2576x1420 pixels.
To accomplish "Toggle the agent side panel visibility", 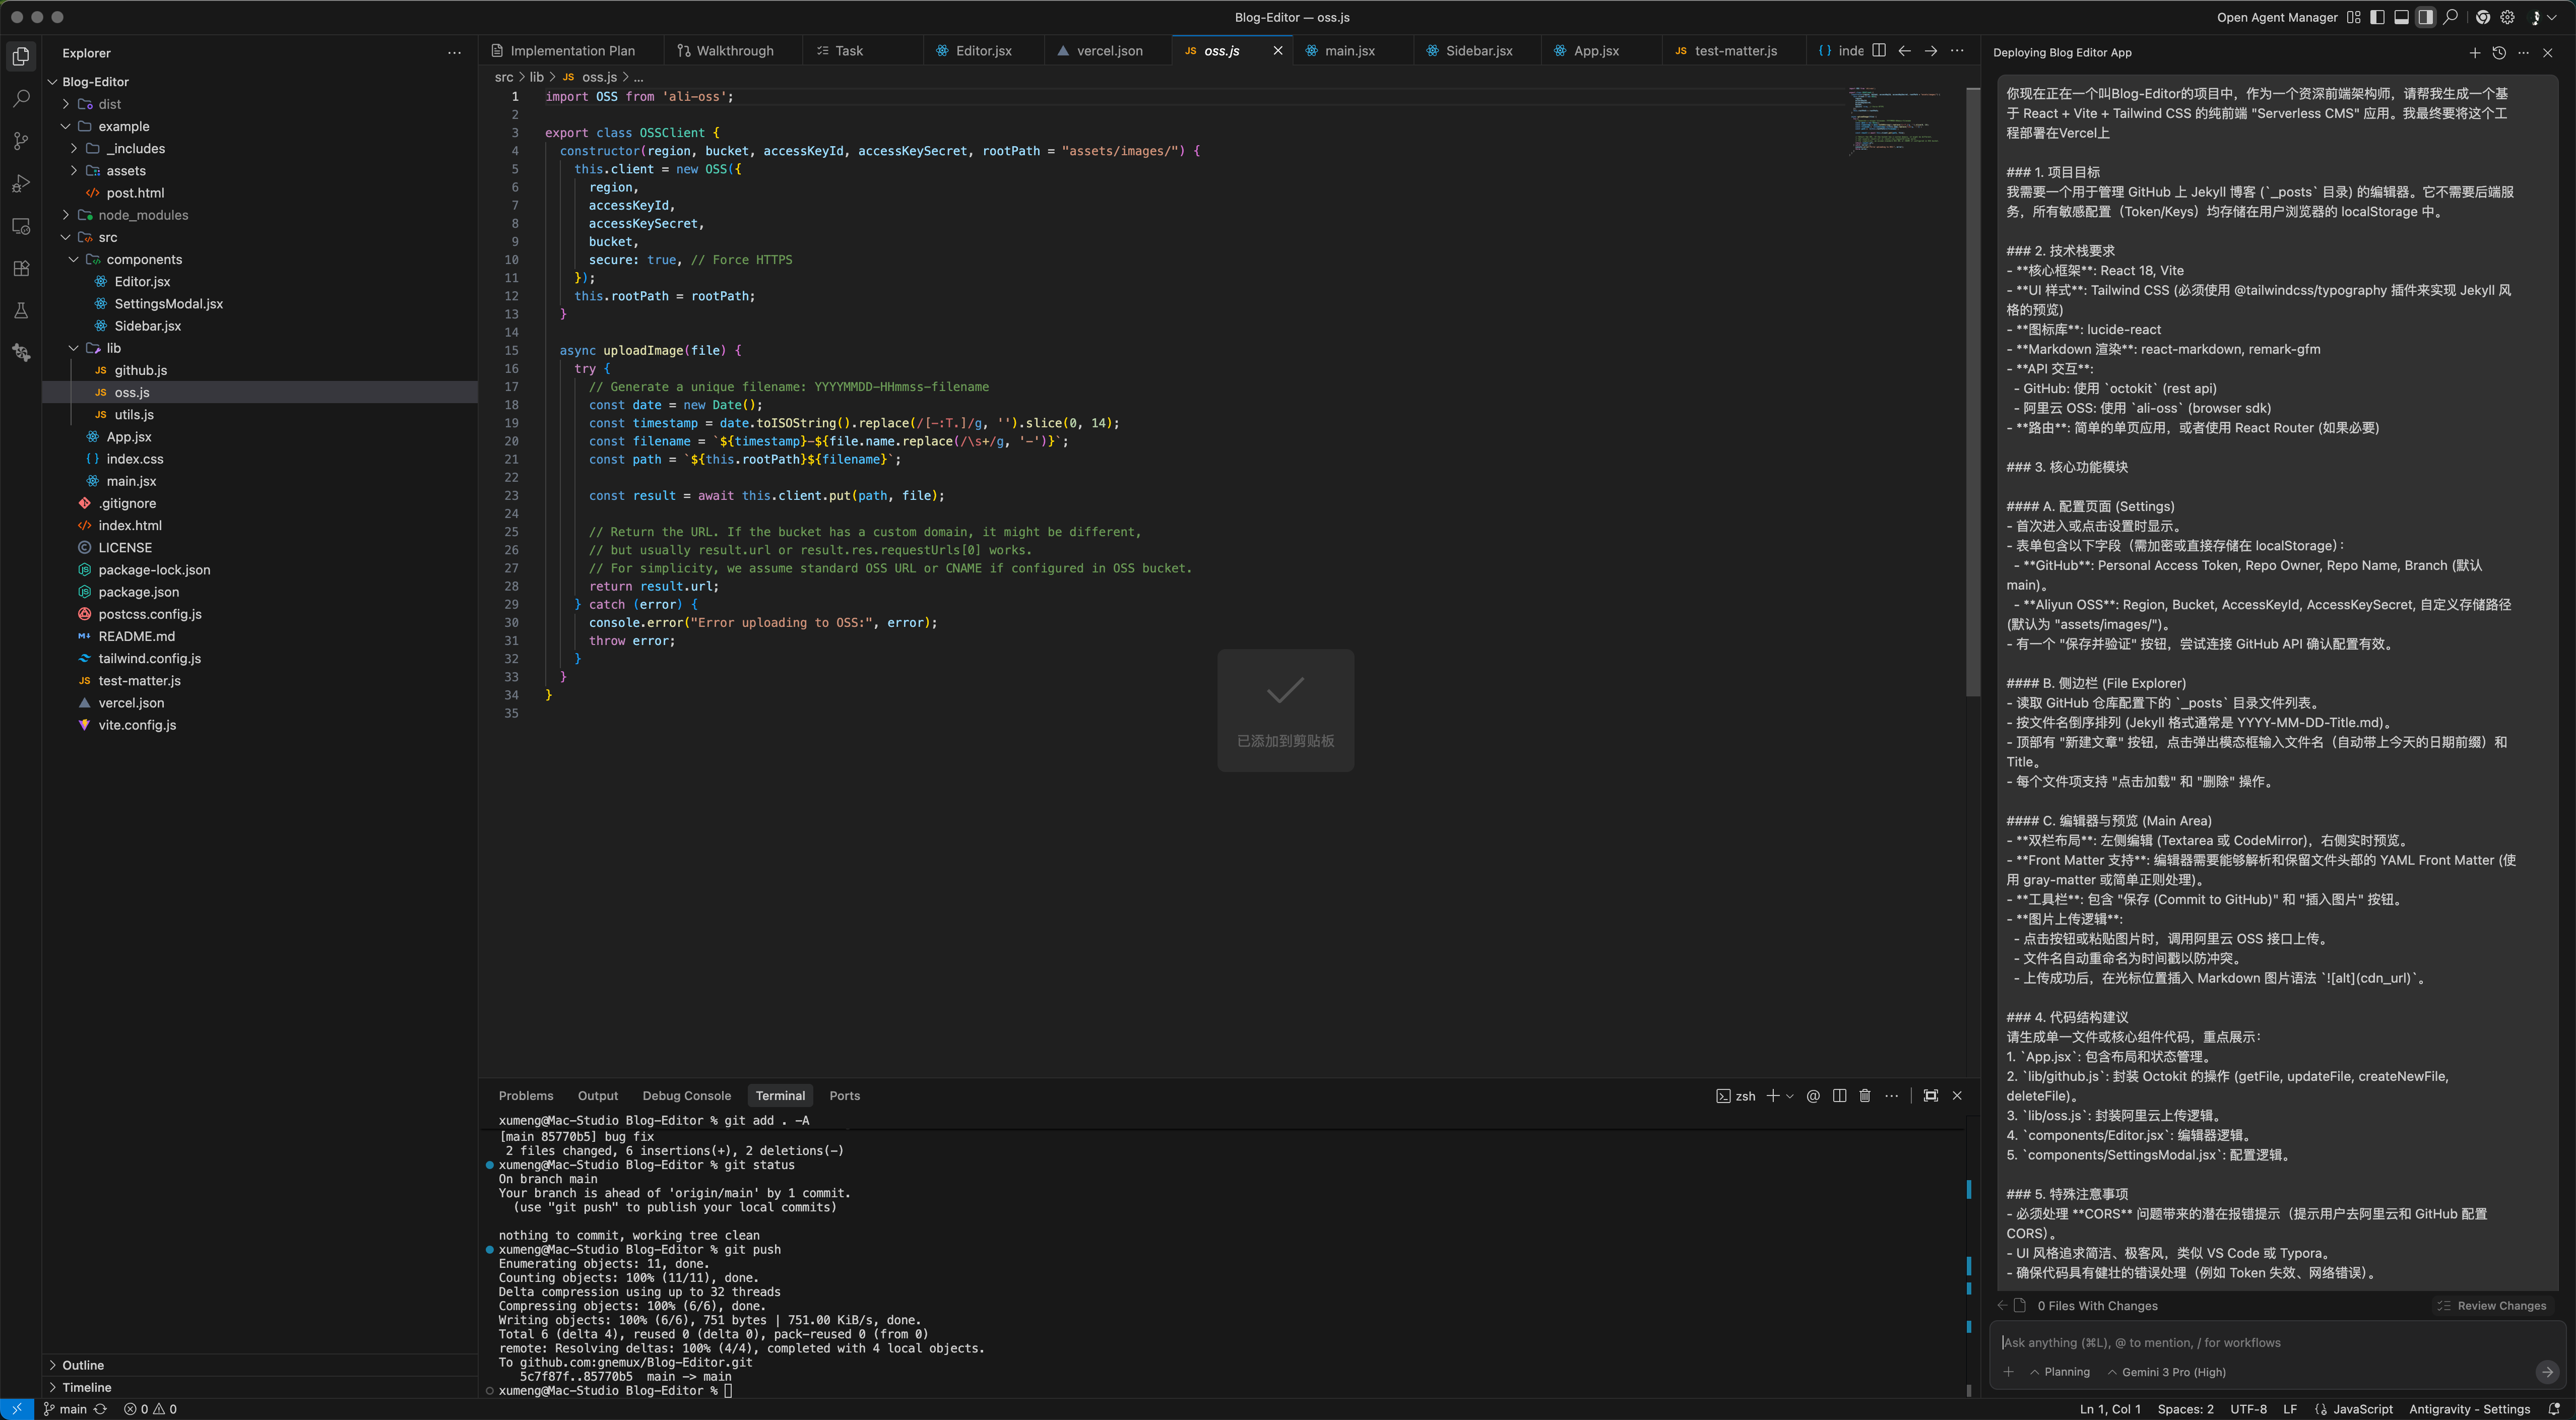I will tap(2425, 17).
